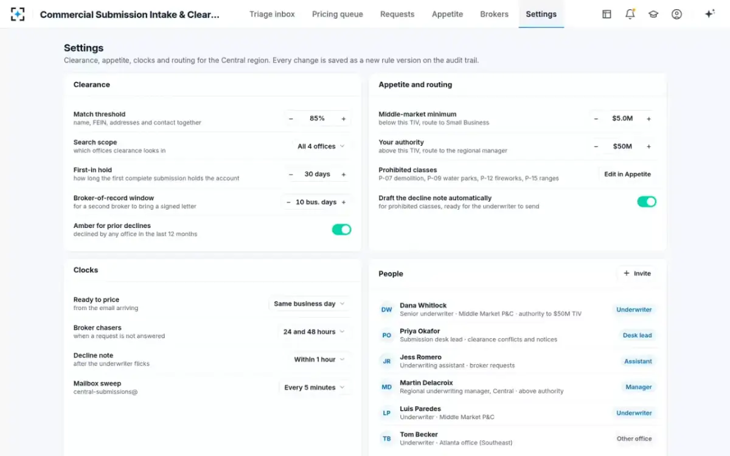Open the user account icon
730x456 pixels.
tap(676, 14)
